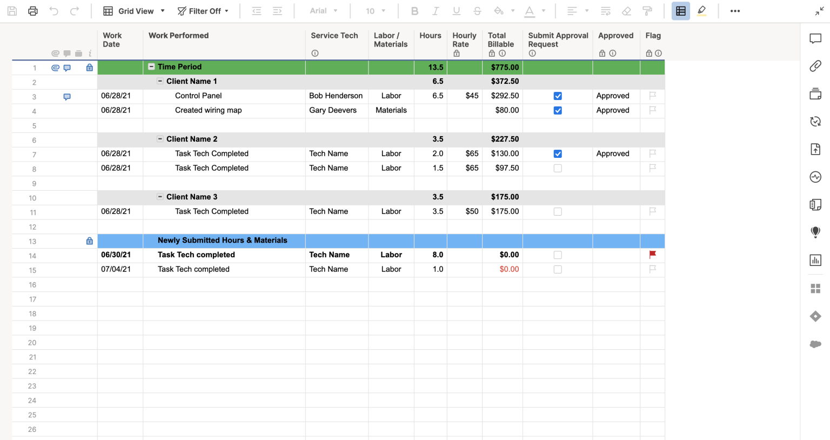Open the Conversations panel
This screenshot has width=830, height=440.
coord(815,38)
